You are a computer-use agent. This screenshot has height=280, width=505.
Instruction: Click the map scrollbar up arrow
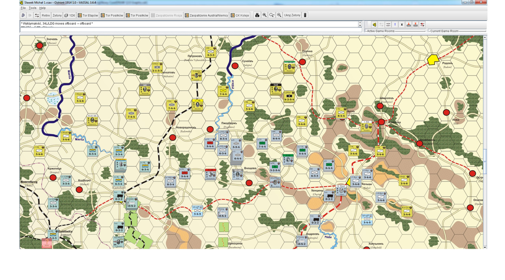485,37
